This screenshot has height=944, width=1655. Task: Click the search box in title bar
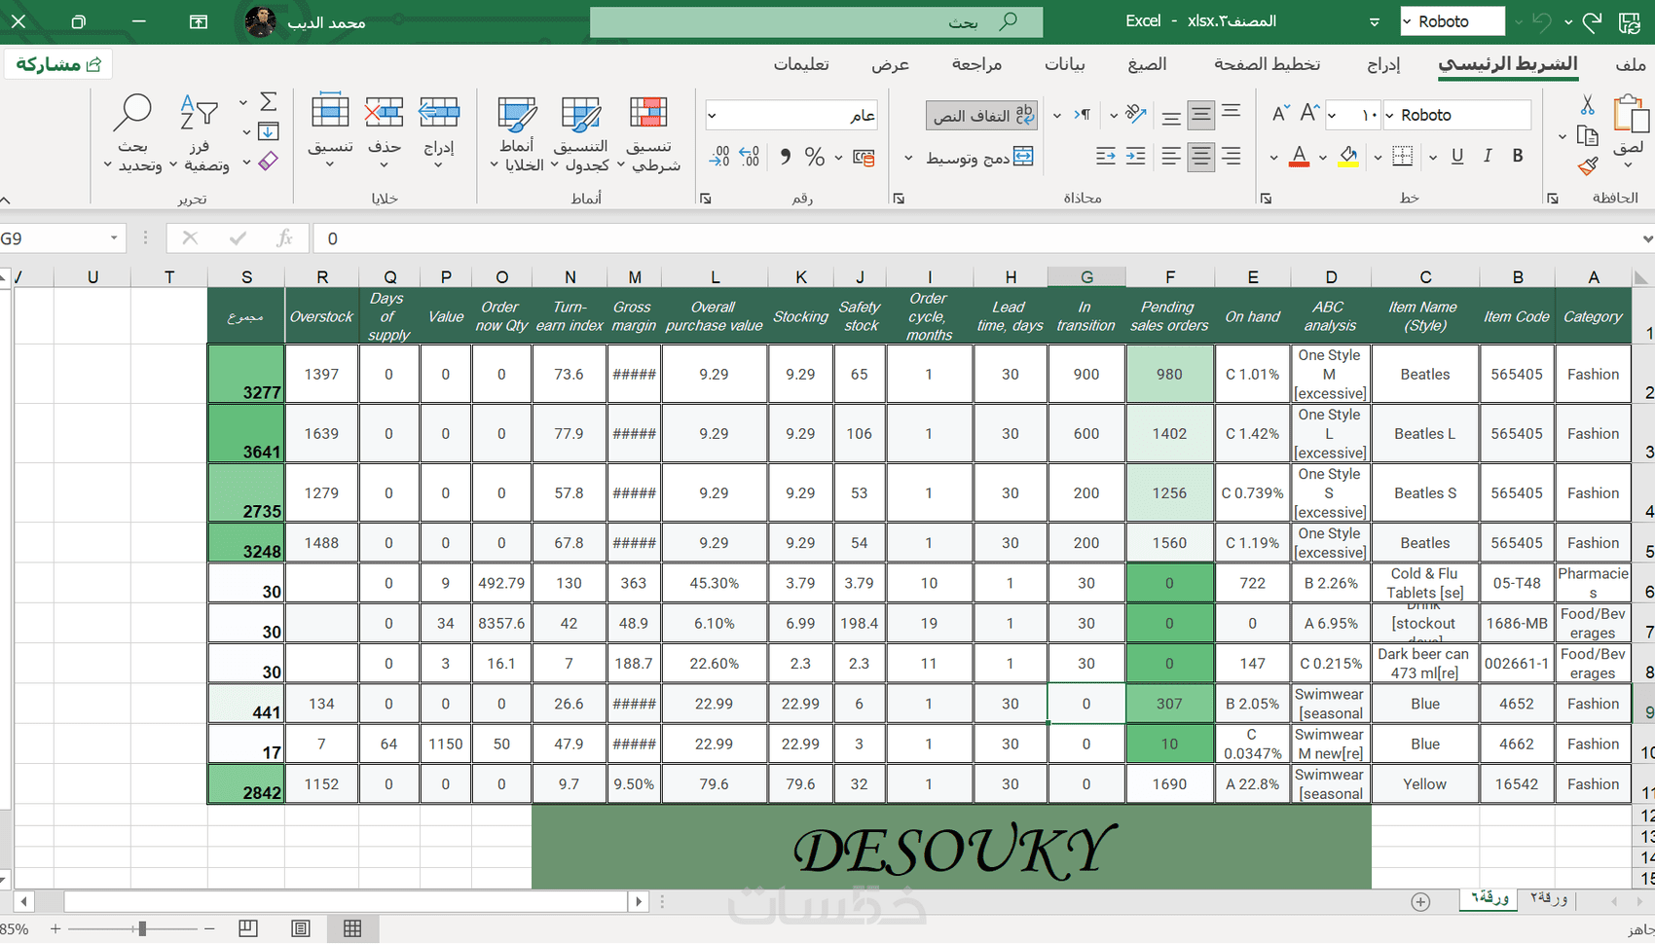tap(816, 21)
